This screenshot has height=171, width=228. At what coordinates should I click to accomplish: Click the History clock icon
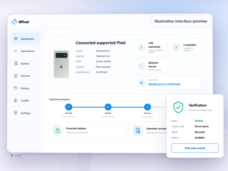click(16, 88)
